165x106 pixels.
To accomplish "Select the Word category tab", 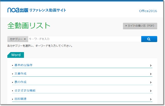I will tap(16, 55).
